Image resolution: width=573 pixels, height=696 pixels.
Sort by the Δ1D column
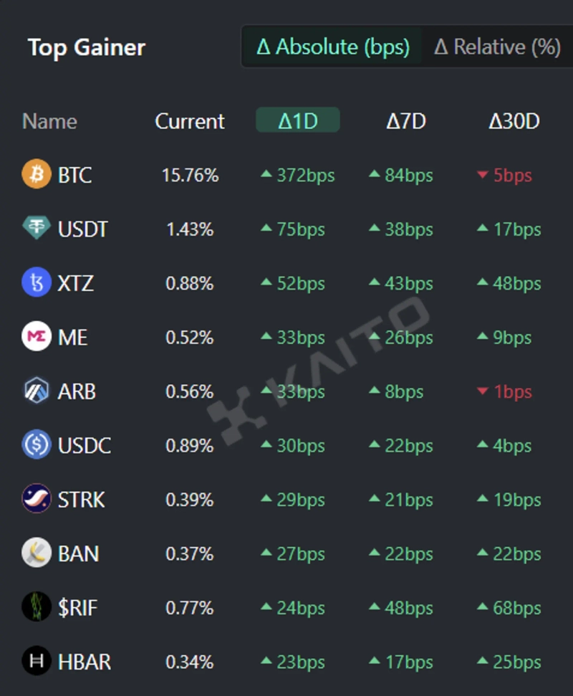(298, 121)
